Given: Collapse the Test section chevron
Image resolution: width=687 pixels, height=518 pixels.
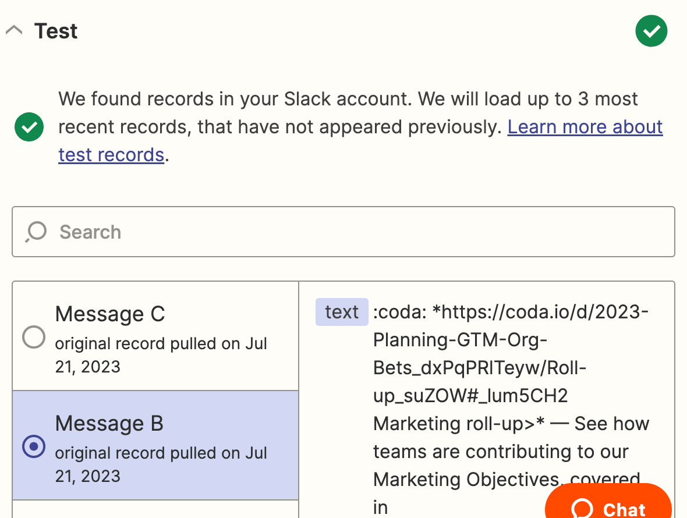Looking at the screenshot, I should [x=14, y=31].
